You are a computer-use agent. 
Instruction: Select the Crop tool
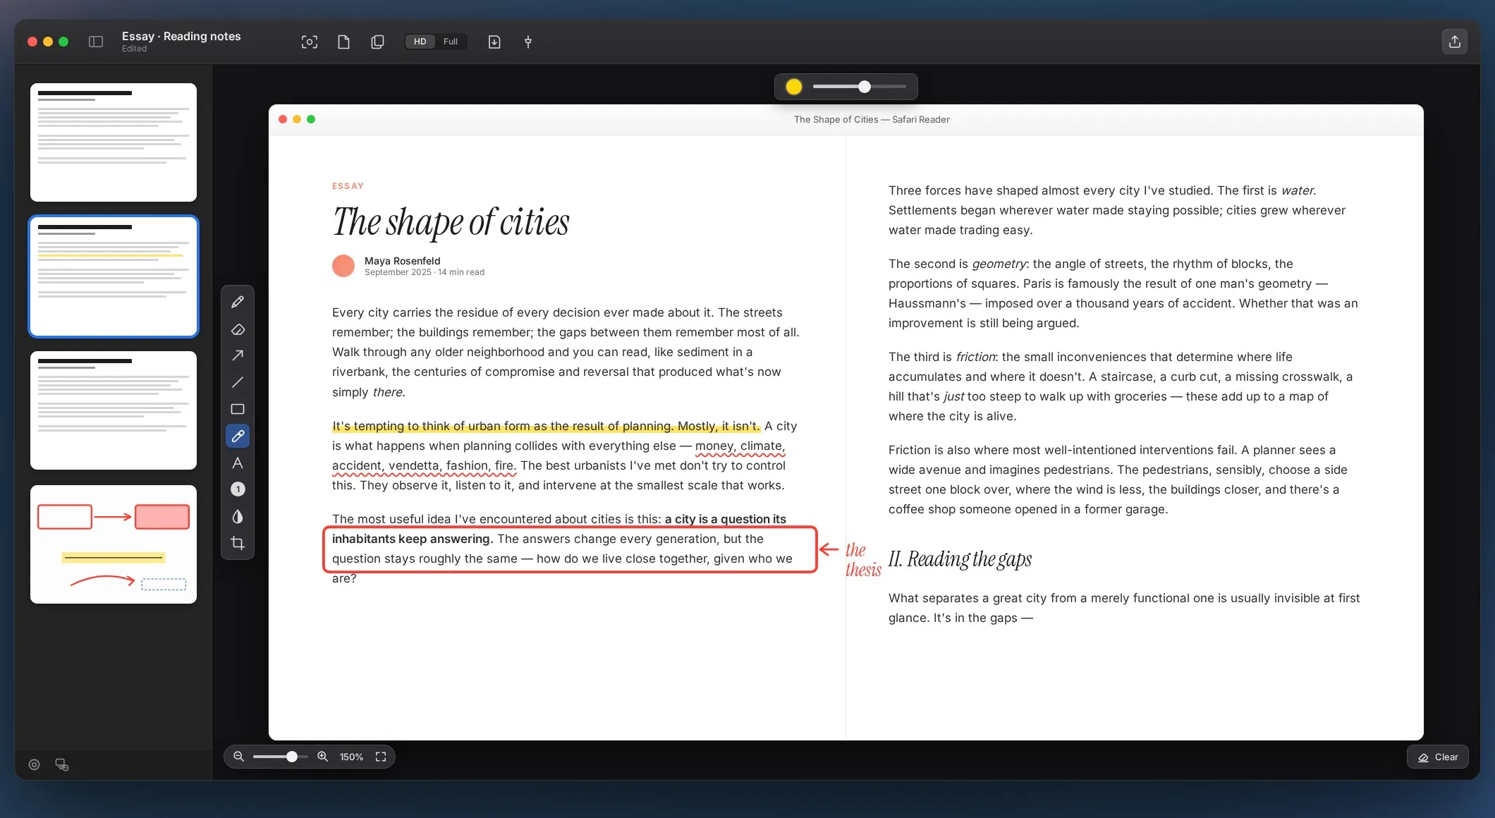click(238, 543)
